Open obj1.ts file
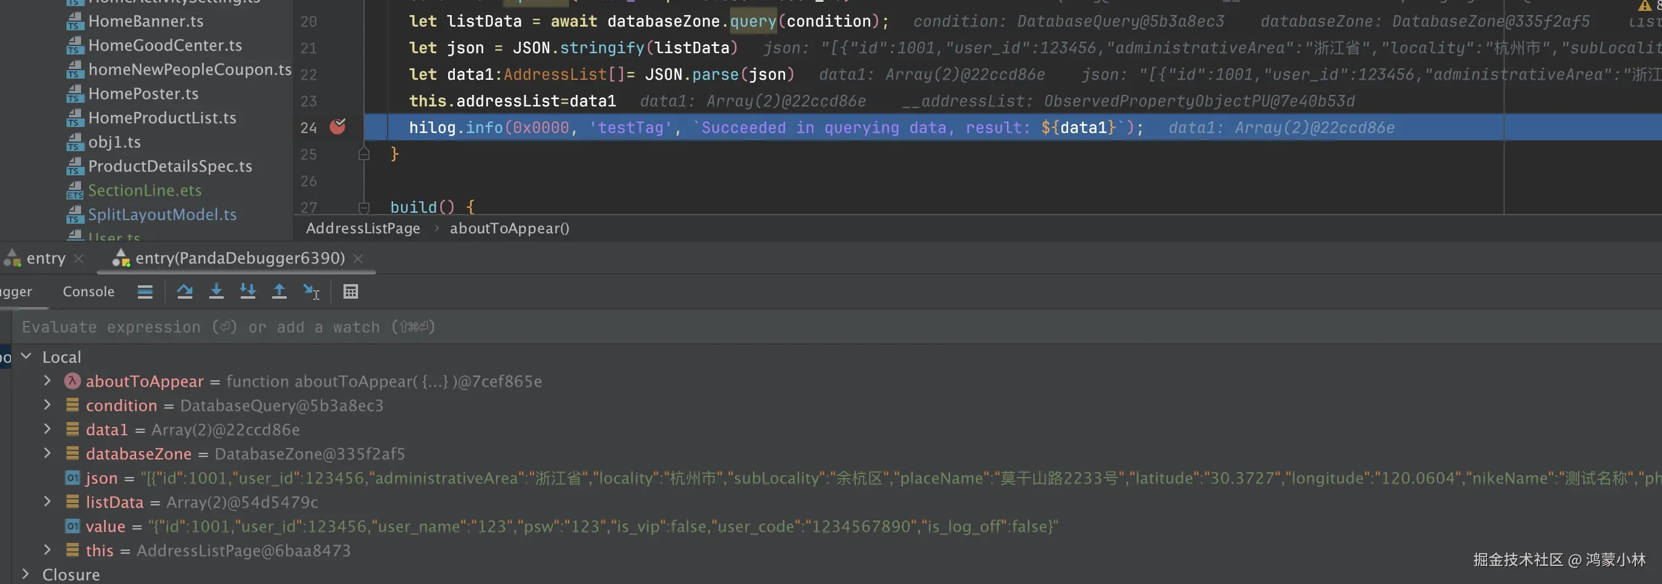This screenshot has height=584, width=1662. pos(114,142)
